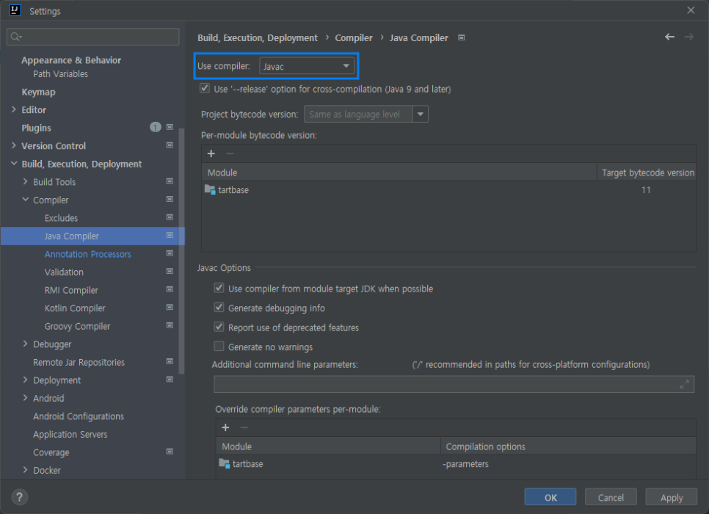709x514 pixels.
Task: Click the back navigation arrow
Action: coord(669,37)
